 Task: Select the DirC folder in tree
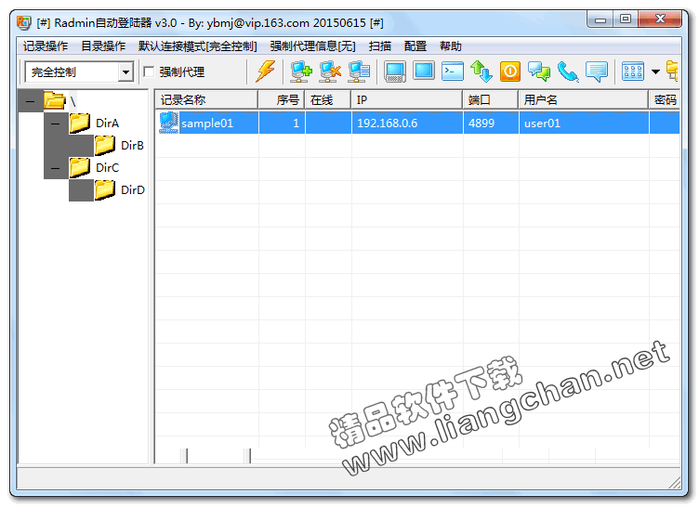pyautogui.click(x=94, y=167)
